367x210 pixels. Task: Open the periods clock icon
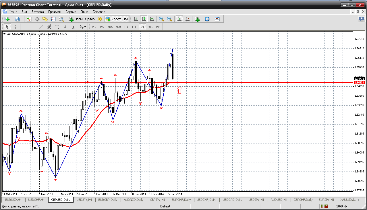(x=207, y=19)
